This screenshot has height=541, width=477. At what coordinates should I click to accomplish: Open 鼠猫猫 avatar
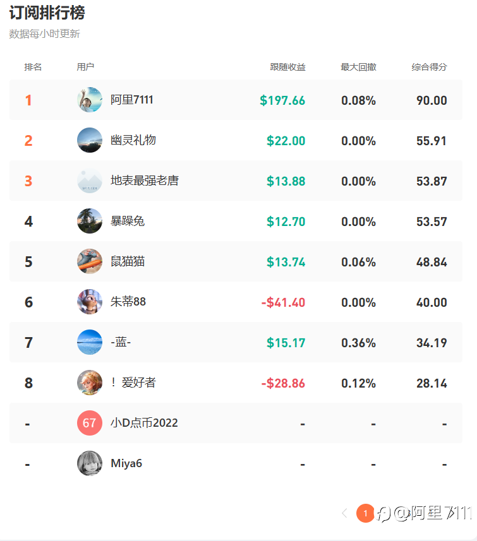click(x=90, y=261)
